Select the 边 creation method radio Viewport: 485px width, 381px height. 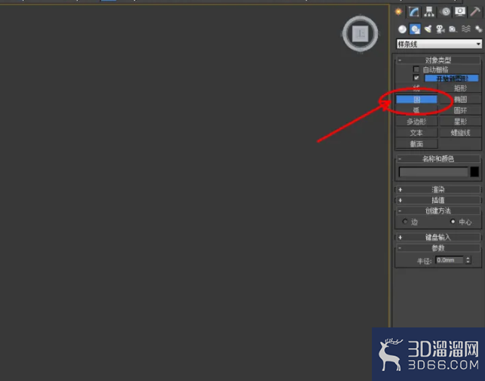click(x=405, y=221)
